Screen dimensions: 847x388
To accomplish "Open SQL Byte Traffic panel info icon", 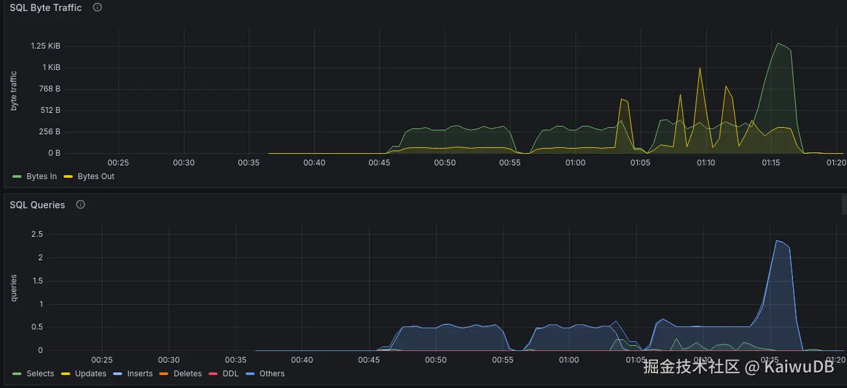I will coord(97,8).
